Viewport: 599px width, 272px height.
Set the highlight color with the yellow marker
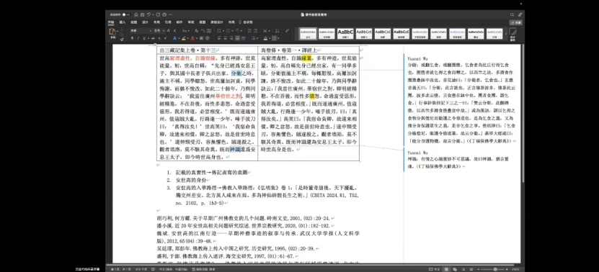tap(184, 38)
